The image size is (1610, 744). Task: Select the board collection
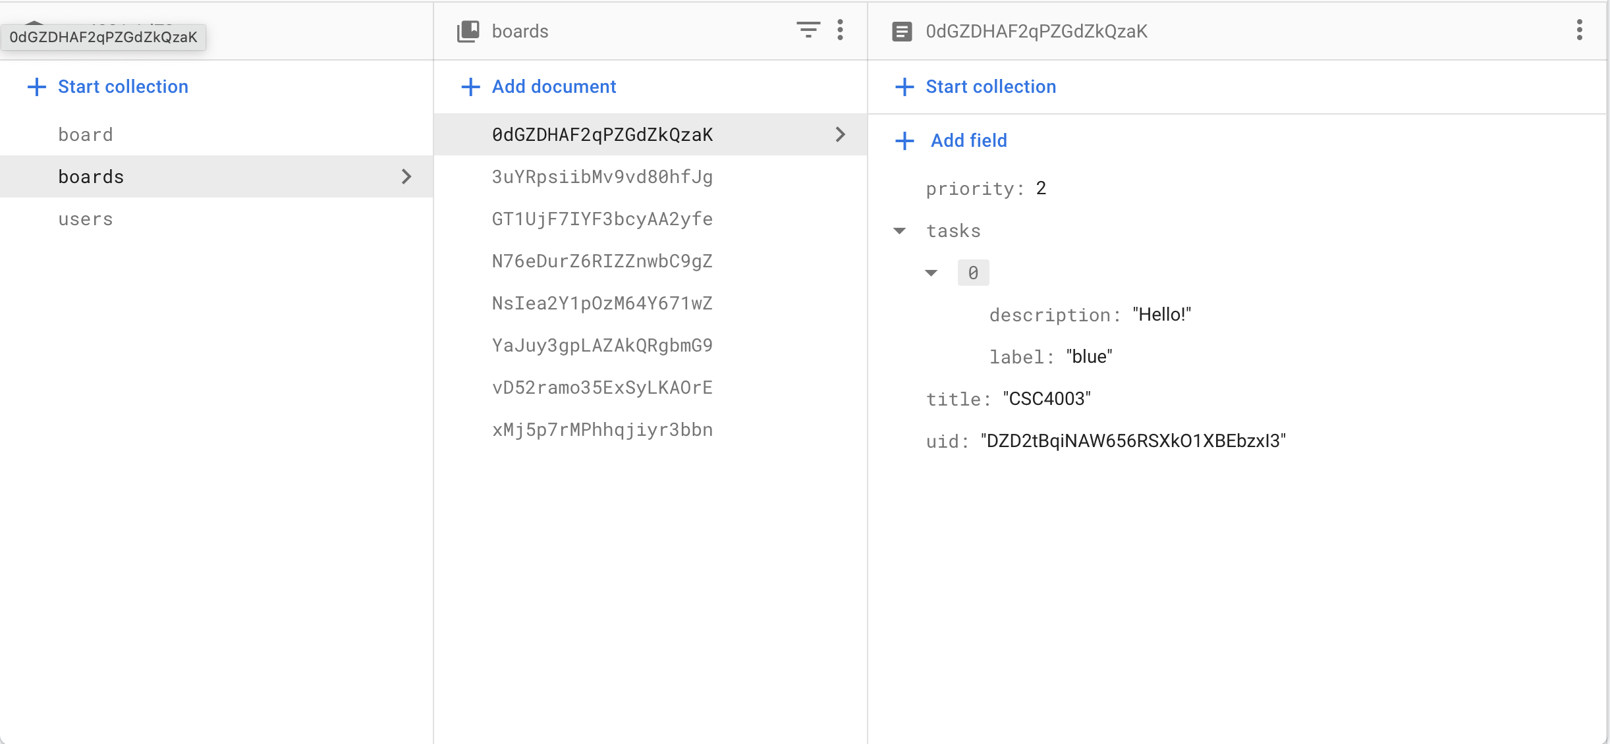[86, 134]
